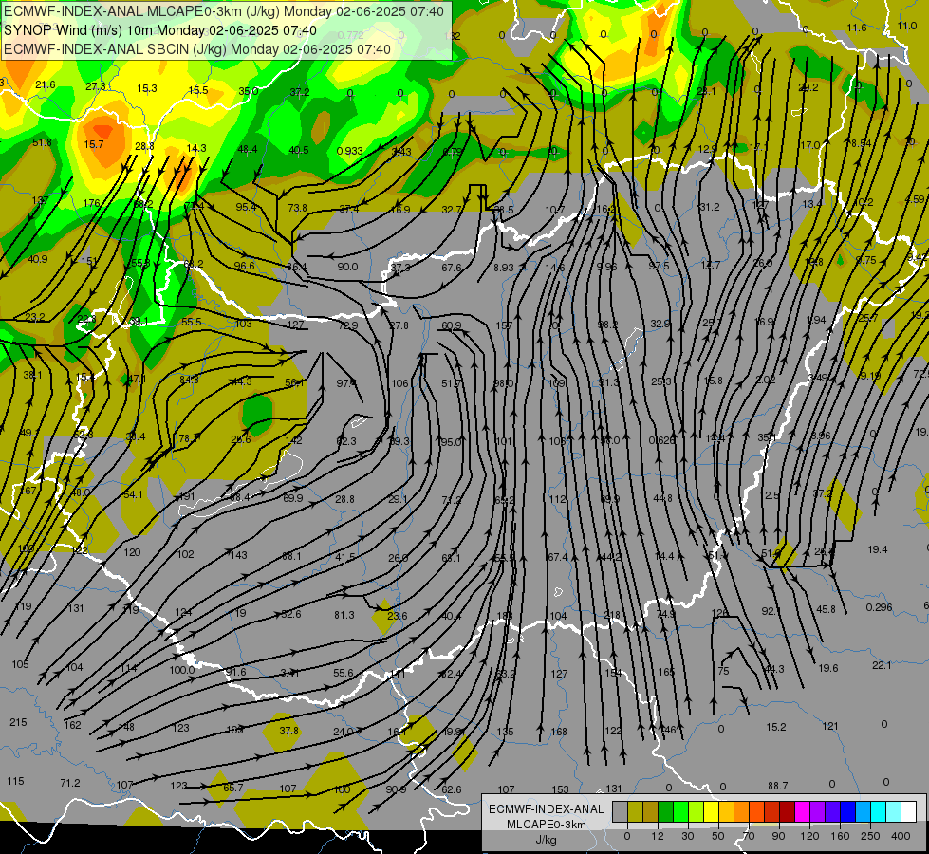Screen dimensions: 929x854
Task: Click the map value '95.0'
Action: point(451,442)
